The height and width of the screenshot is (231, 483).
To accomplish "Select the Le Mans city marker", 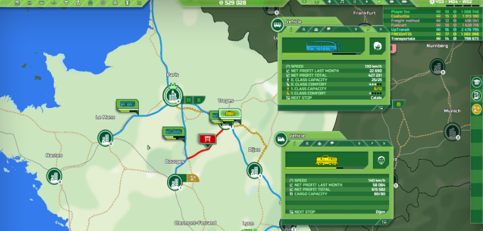I will point(105,137).
